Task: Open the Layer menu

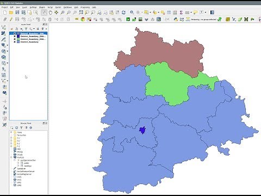Action: point(24,7)
